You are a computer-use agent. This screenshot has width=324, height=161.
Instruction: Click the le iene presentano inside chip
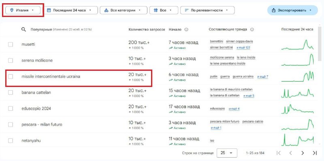pos(228,64)
